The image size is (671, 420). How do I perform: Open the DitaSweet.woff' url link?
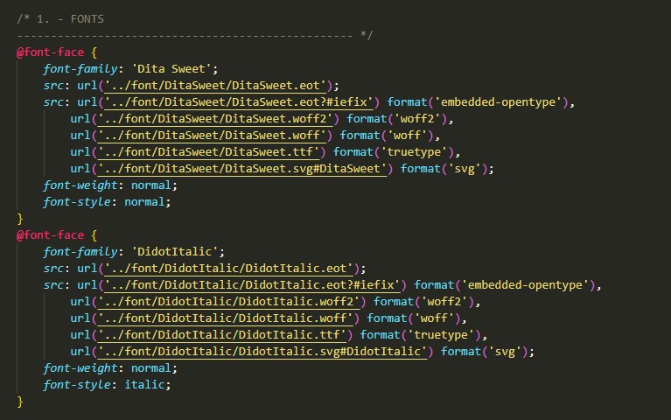(x=212, y=136)
